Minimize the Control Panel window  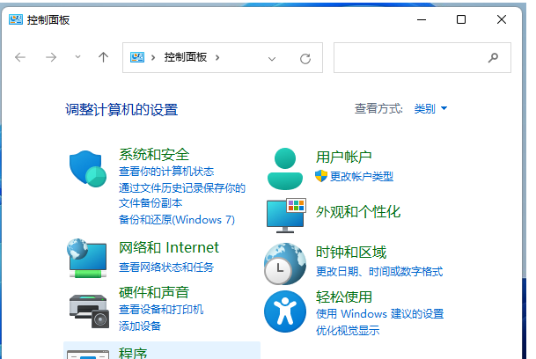(422, 19)
